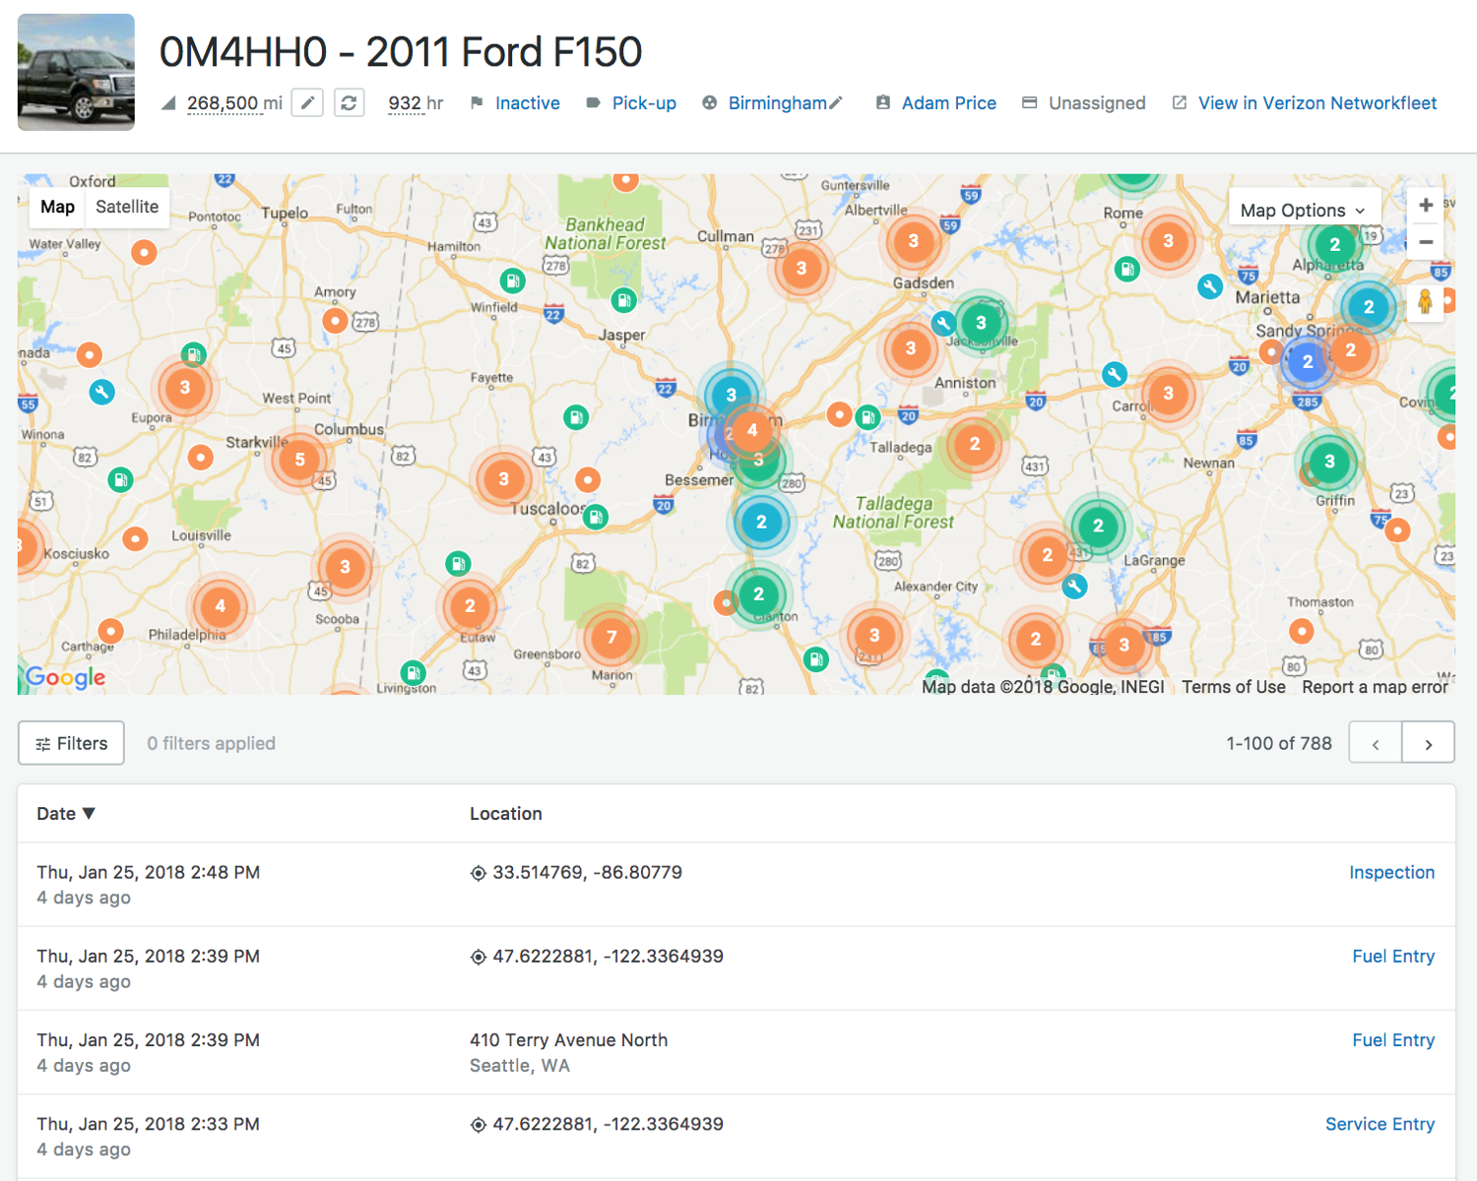Click the Thu, Jan 25, 2018 2:48 PM date
This screenshot has width=1477, height=1181.
149,872
